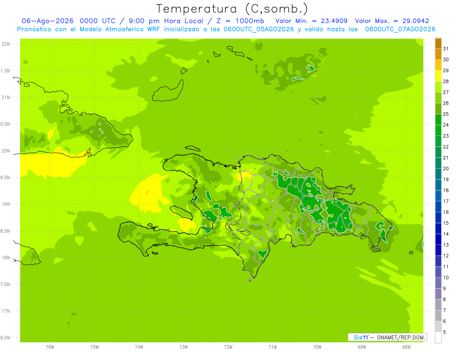Click the '18N' latitude label
The height and width of the screenshot is (352, 456).
point(6,258)
